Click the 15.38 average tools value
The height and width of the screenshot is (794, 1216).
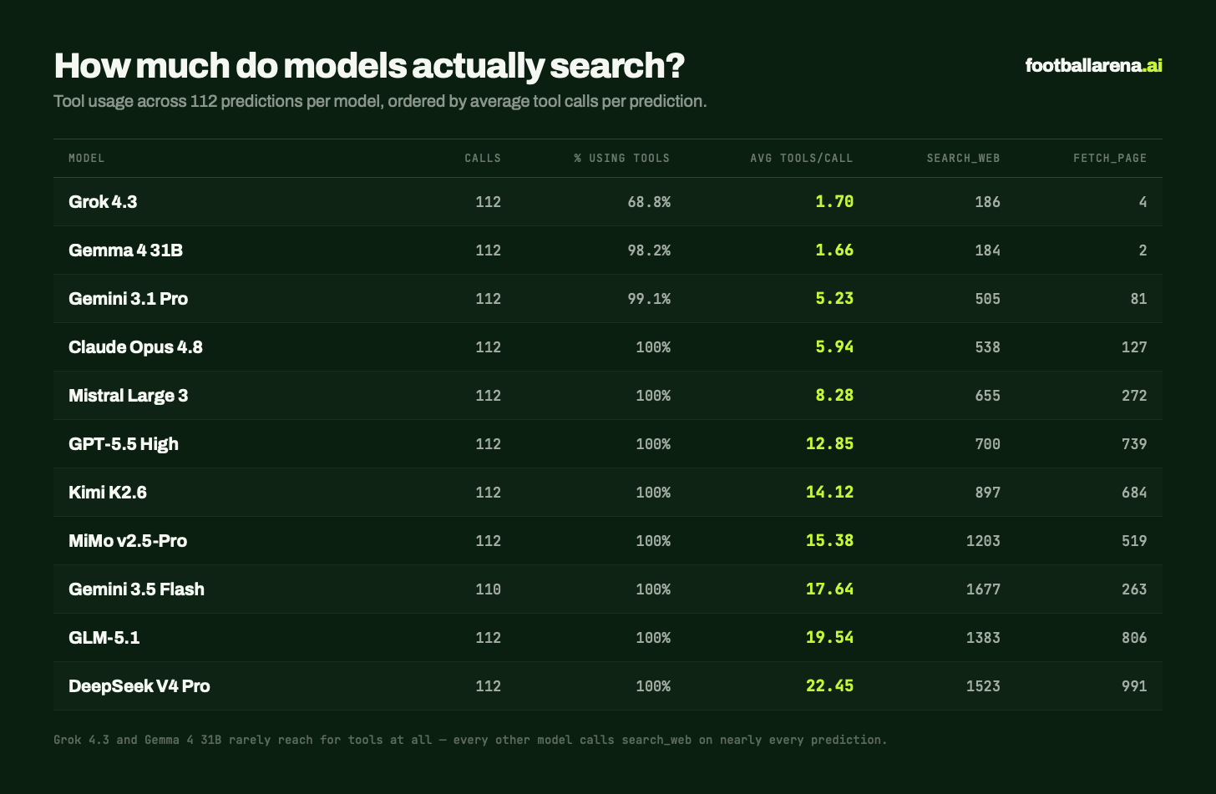pos(830,541)
